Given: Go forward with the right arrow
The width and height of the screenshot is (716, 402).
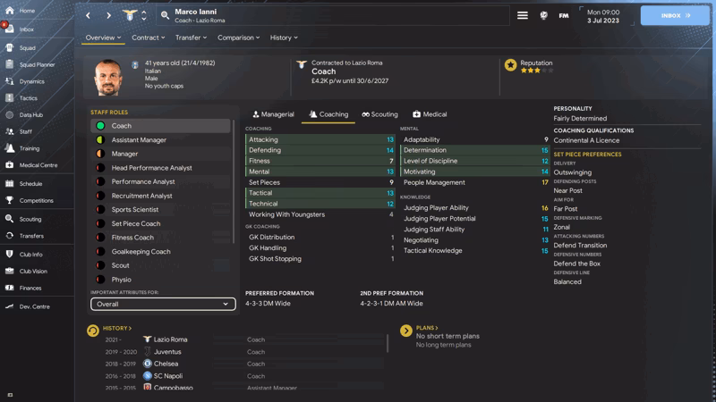Looking at the screenshot, I should pyautogui.click(x=108, y=15).
